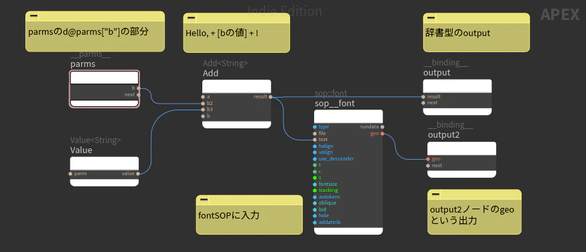Select the __binding__ label above output2
The image size is (586, 252).
pos(450,125)
